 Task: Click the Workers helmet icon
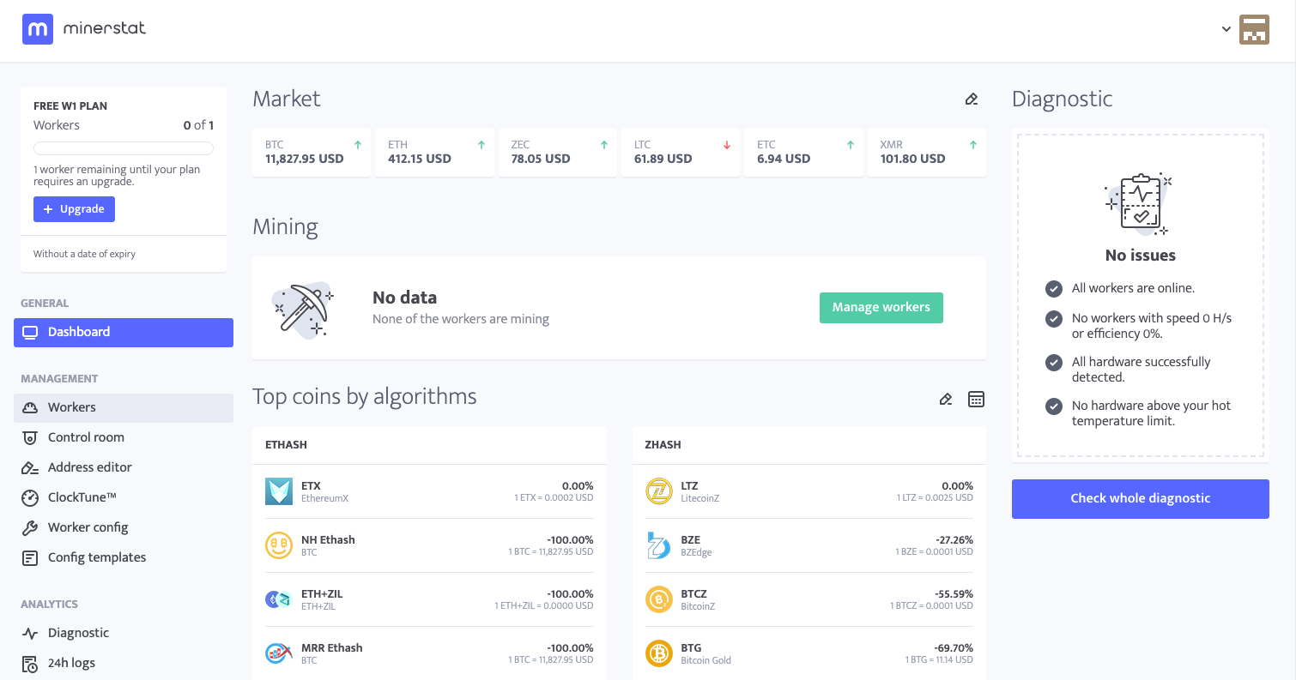pyautogui.click(x=30, y=408)
